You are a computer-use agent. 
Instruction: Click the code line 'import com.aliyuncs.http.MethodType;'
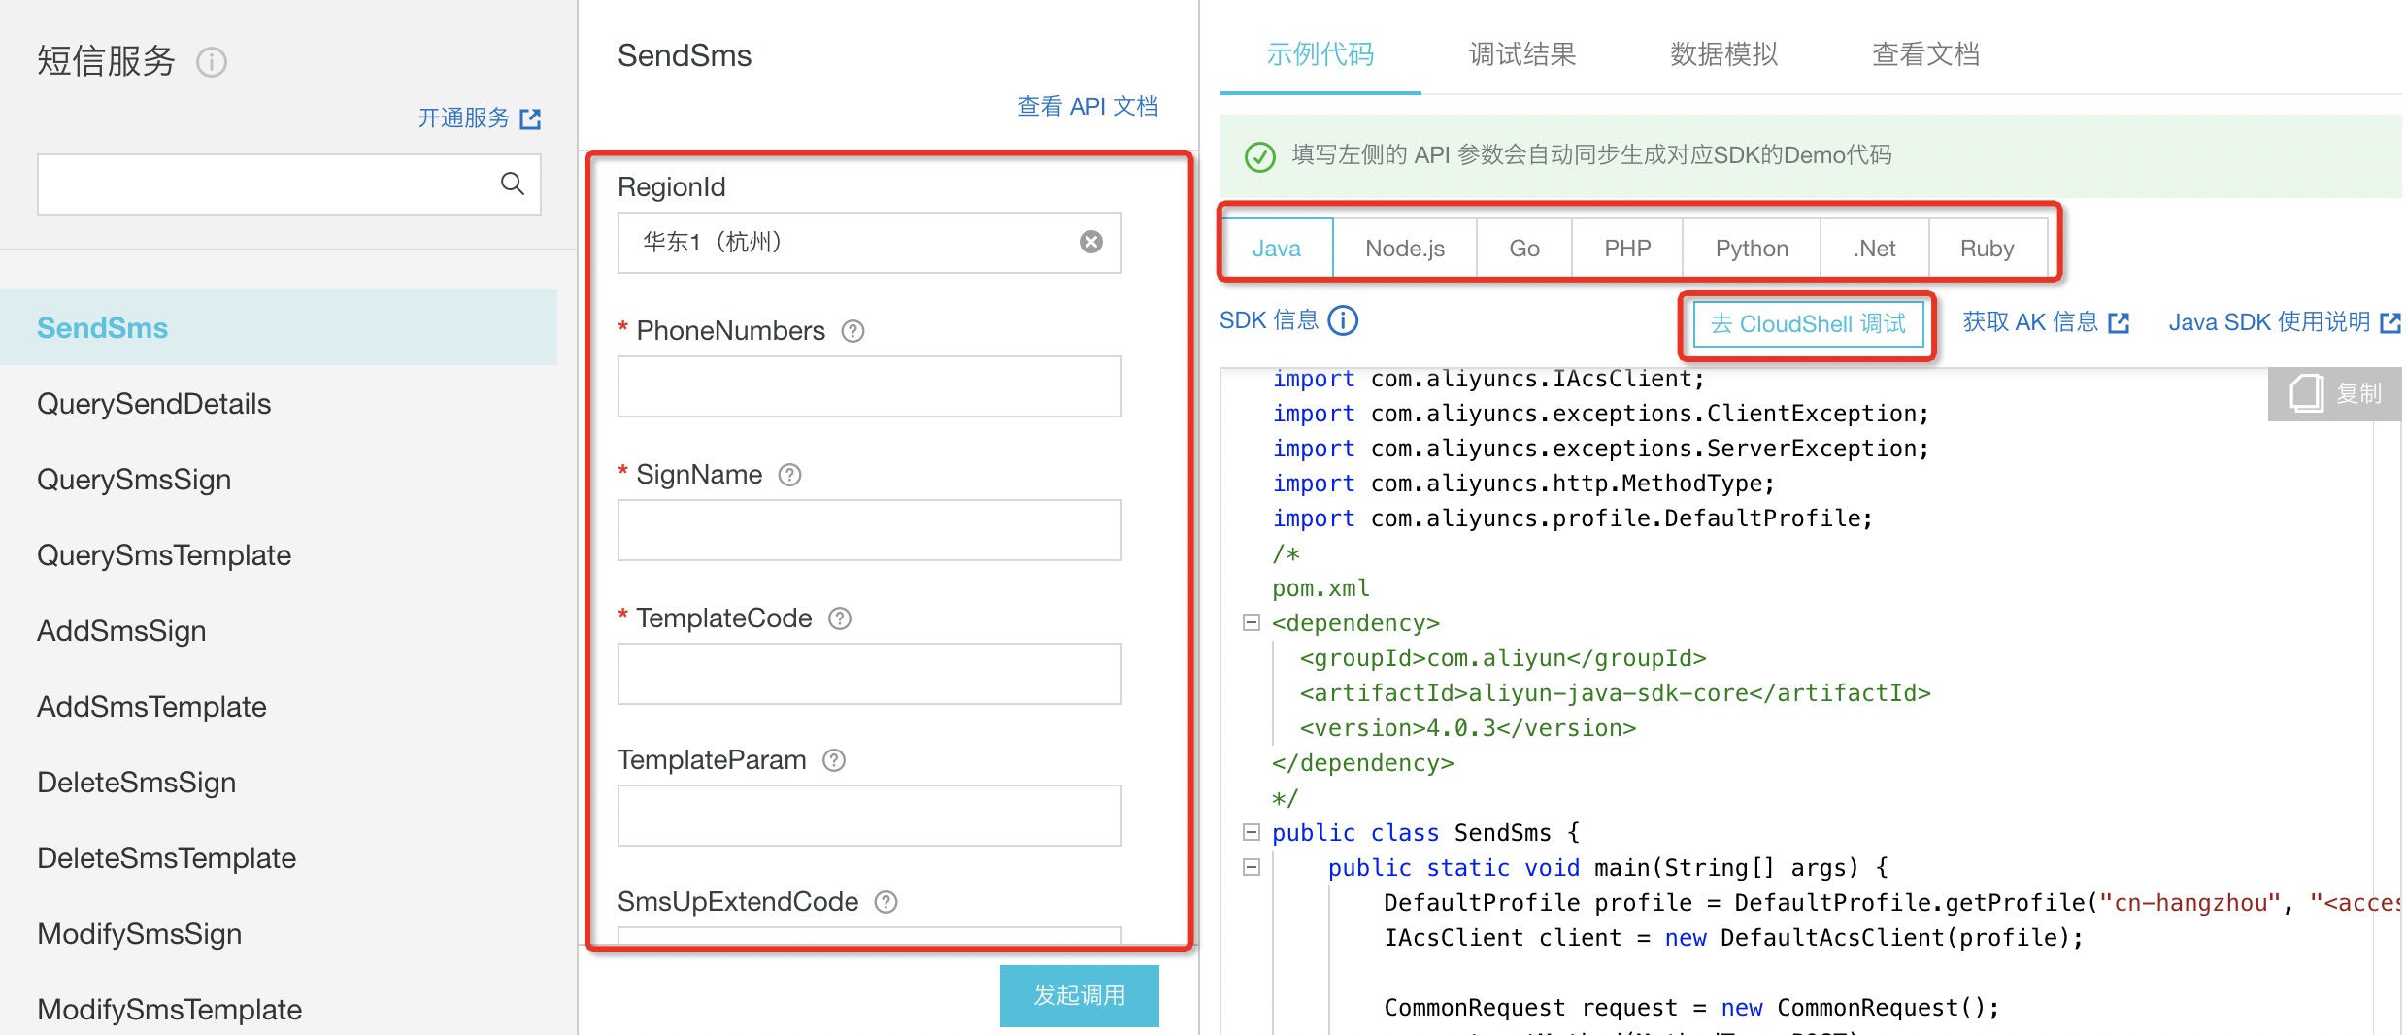(x=1523, y=484)
